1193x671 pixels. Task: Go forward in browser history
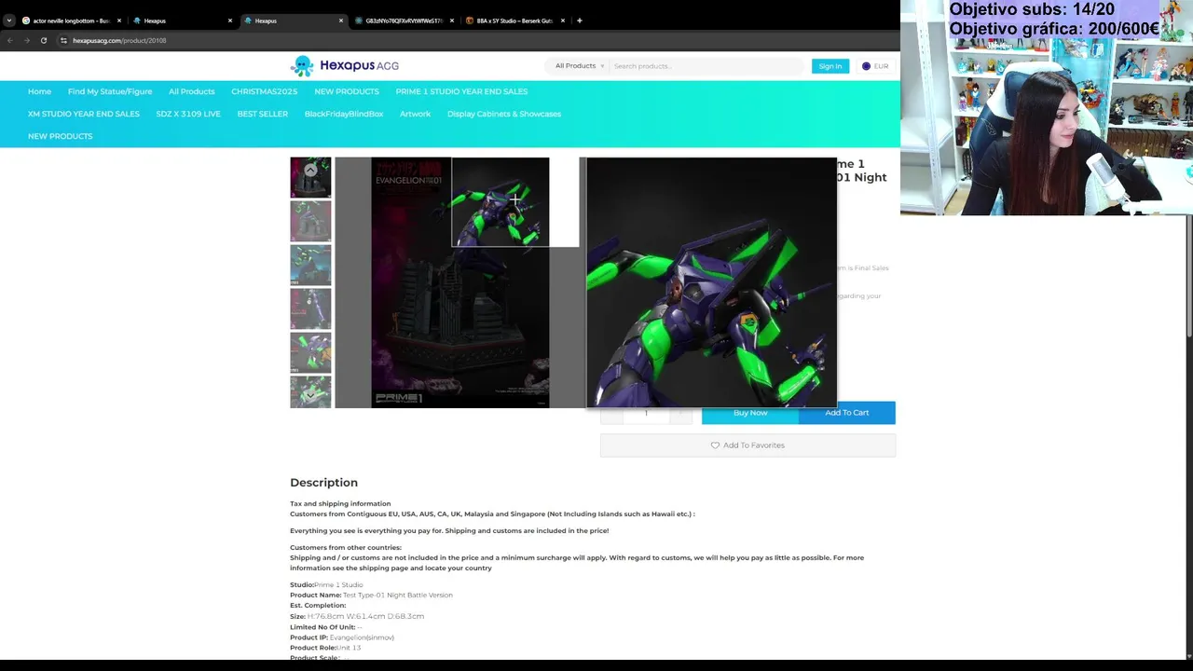coord(26,40)
